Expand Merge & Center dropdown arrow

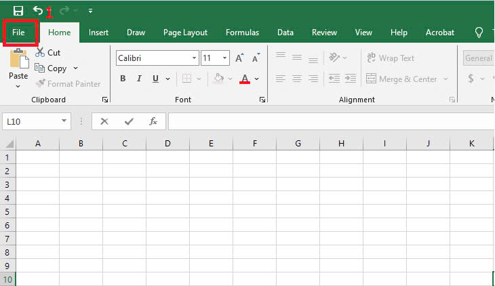[446, 79]
